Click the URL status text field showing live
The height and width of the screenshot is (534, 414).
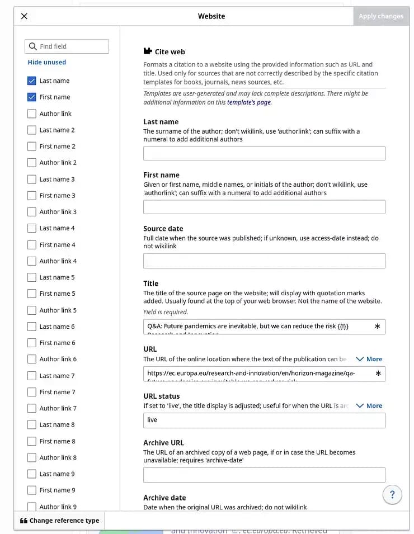click(x=264, y=419)
